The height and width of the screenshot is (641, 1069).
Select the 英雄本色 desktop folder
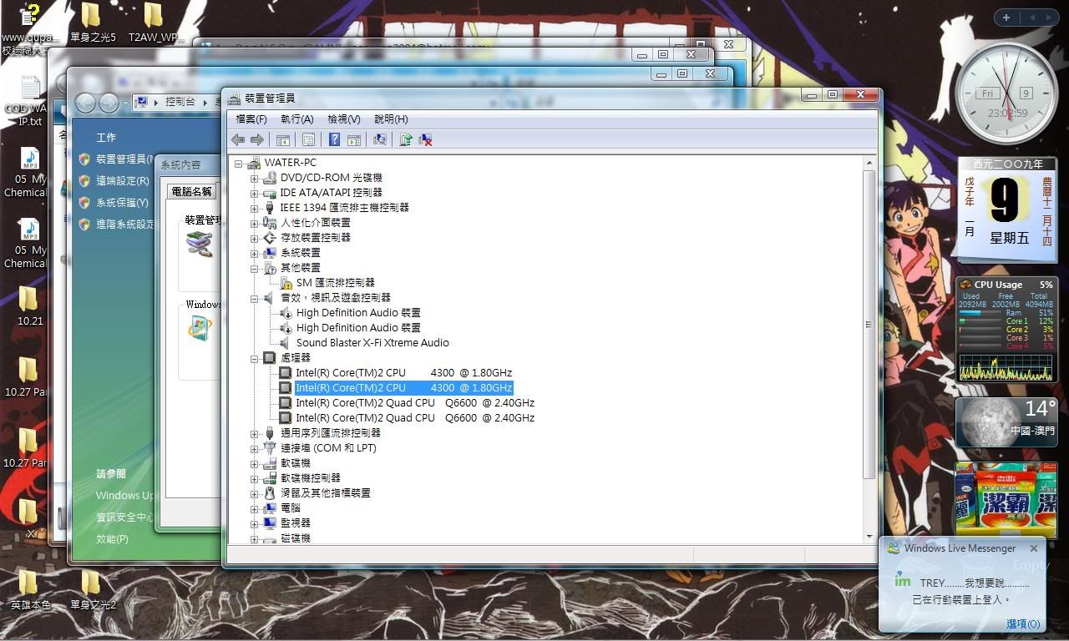[x=30, y=589]
